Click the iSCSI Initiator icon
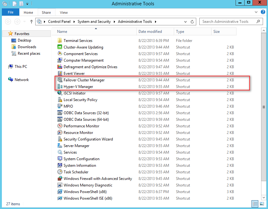This screenshot has width=268, height=209. click(x=60, y=93)
